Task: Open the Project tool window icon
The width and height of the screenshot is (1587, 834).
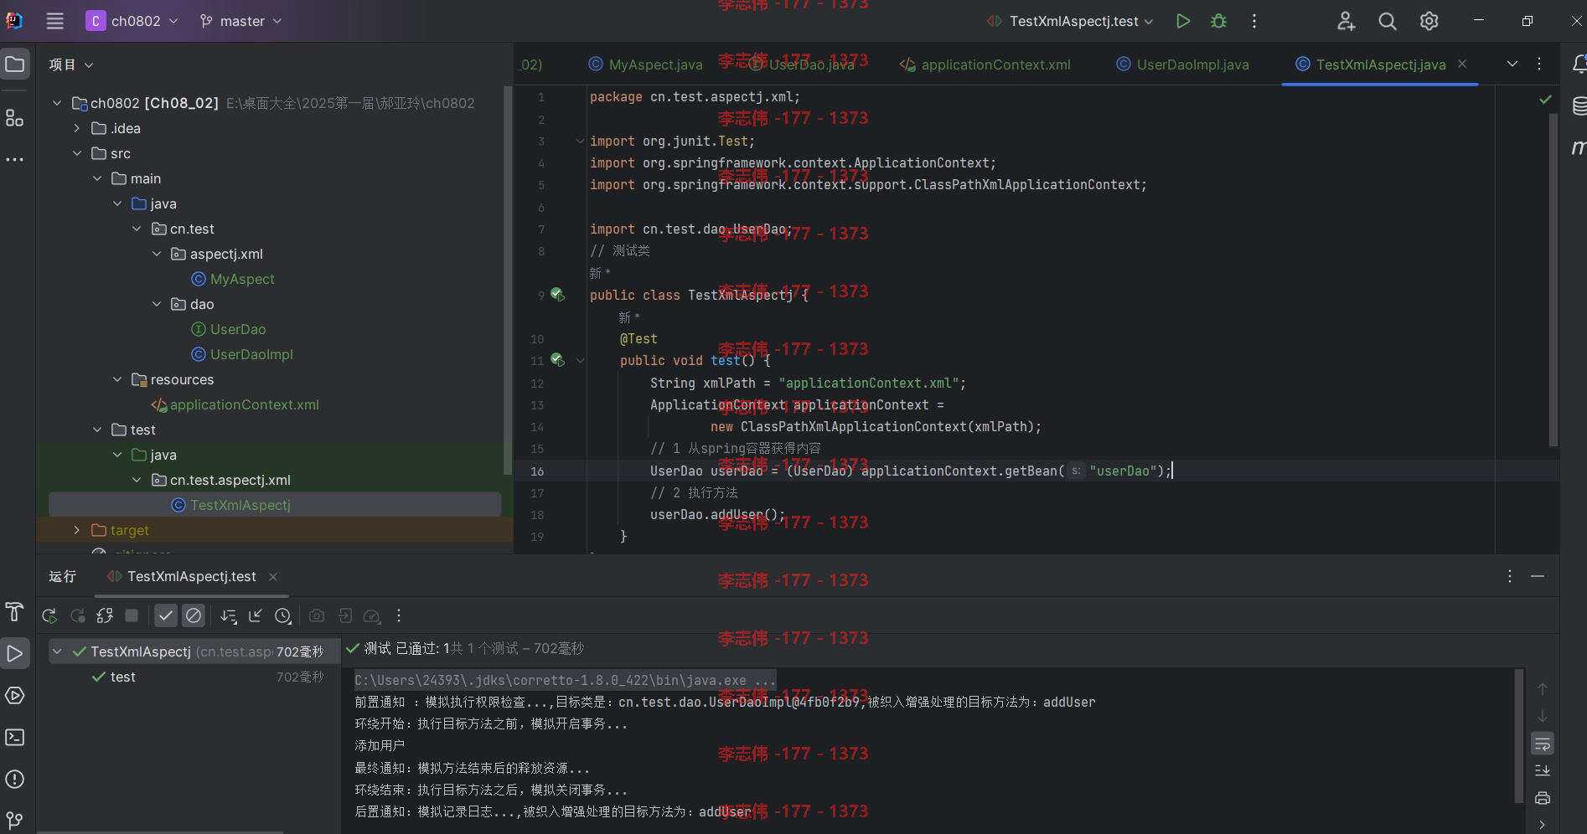Action: [x=15, y=64]
